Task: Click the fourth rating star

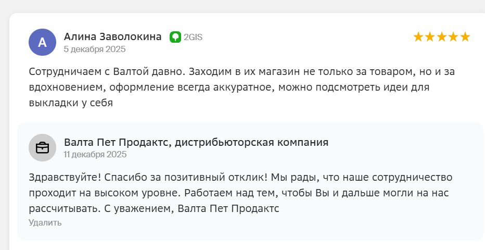Action: [453, 37]
